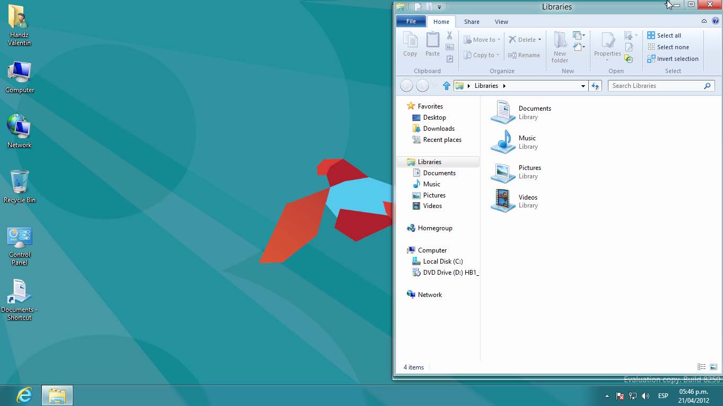
Task: Select the Music library in file list
Action: [x=515, y=142]
